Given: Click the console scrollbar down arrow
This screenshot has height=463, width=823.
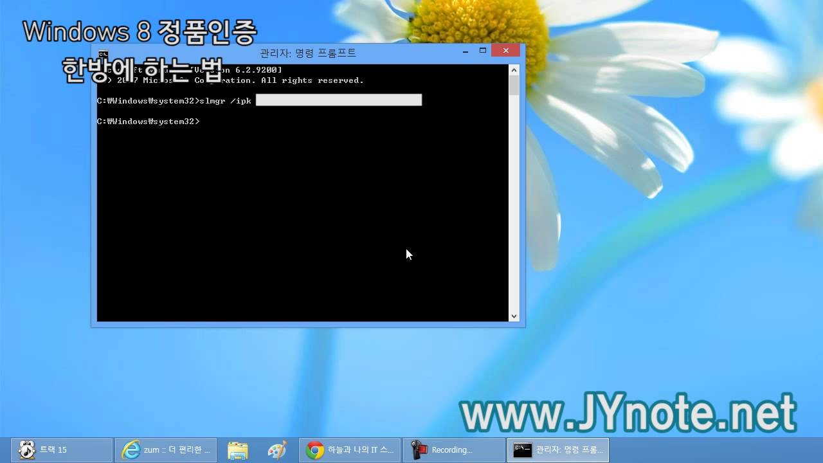Looking at the screenshot, I should (x=514, y=316).
